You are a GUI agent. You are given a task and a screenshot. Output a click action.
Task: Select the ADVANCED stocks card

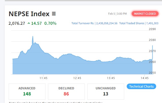coord(27,91)
